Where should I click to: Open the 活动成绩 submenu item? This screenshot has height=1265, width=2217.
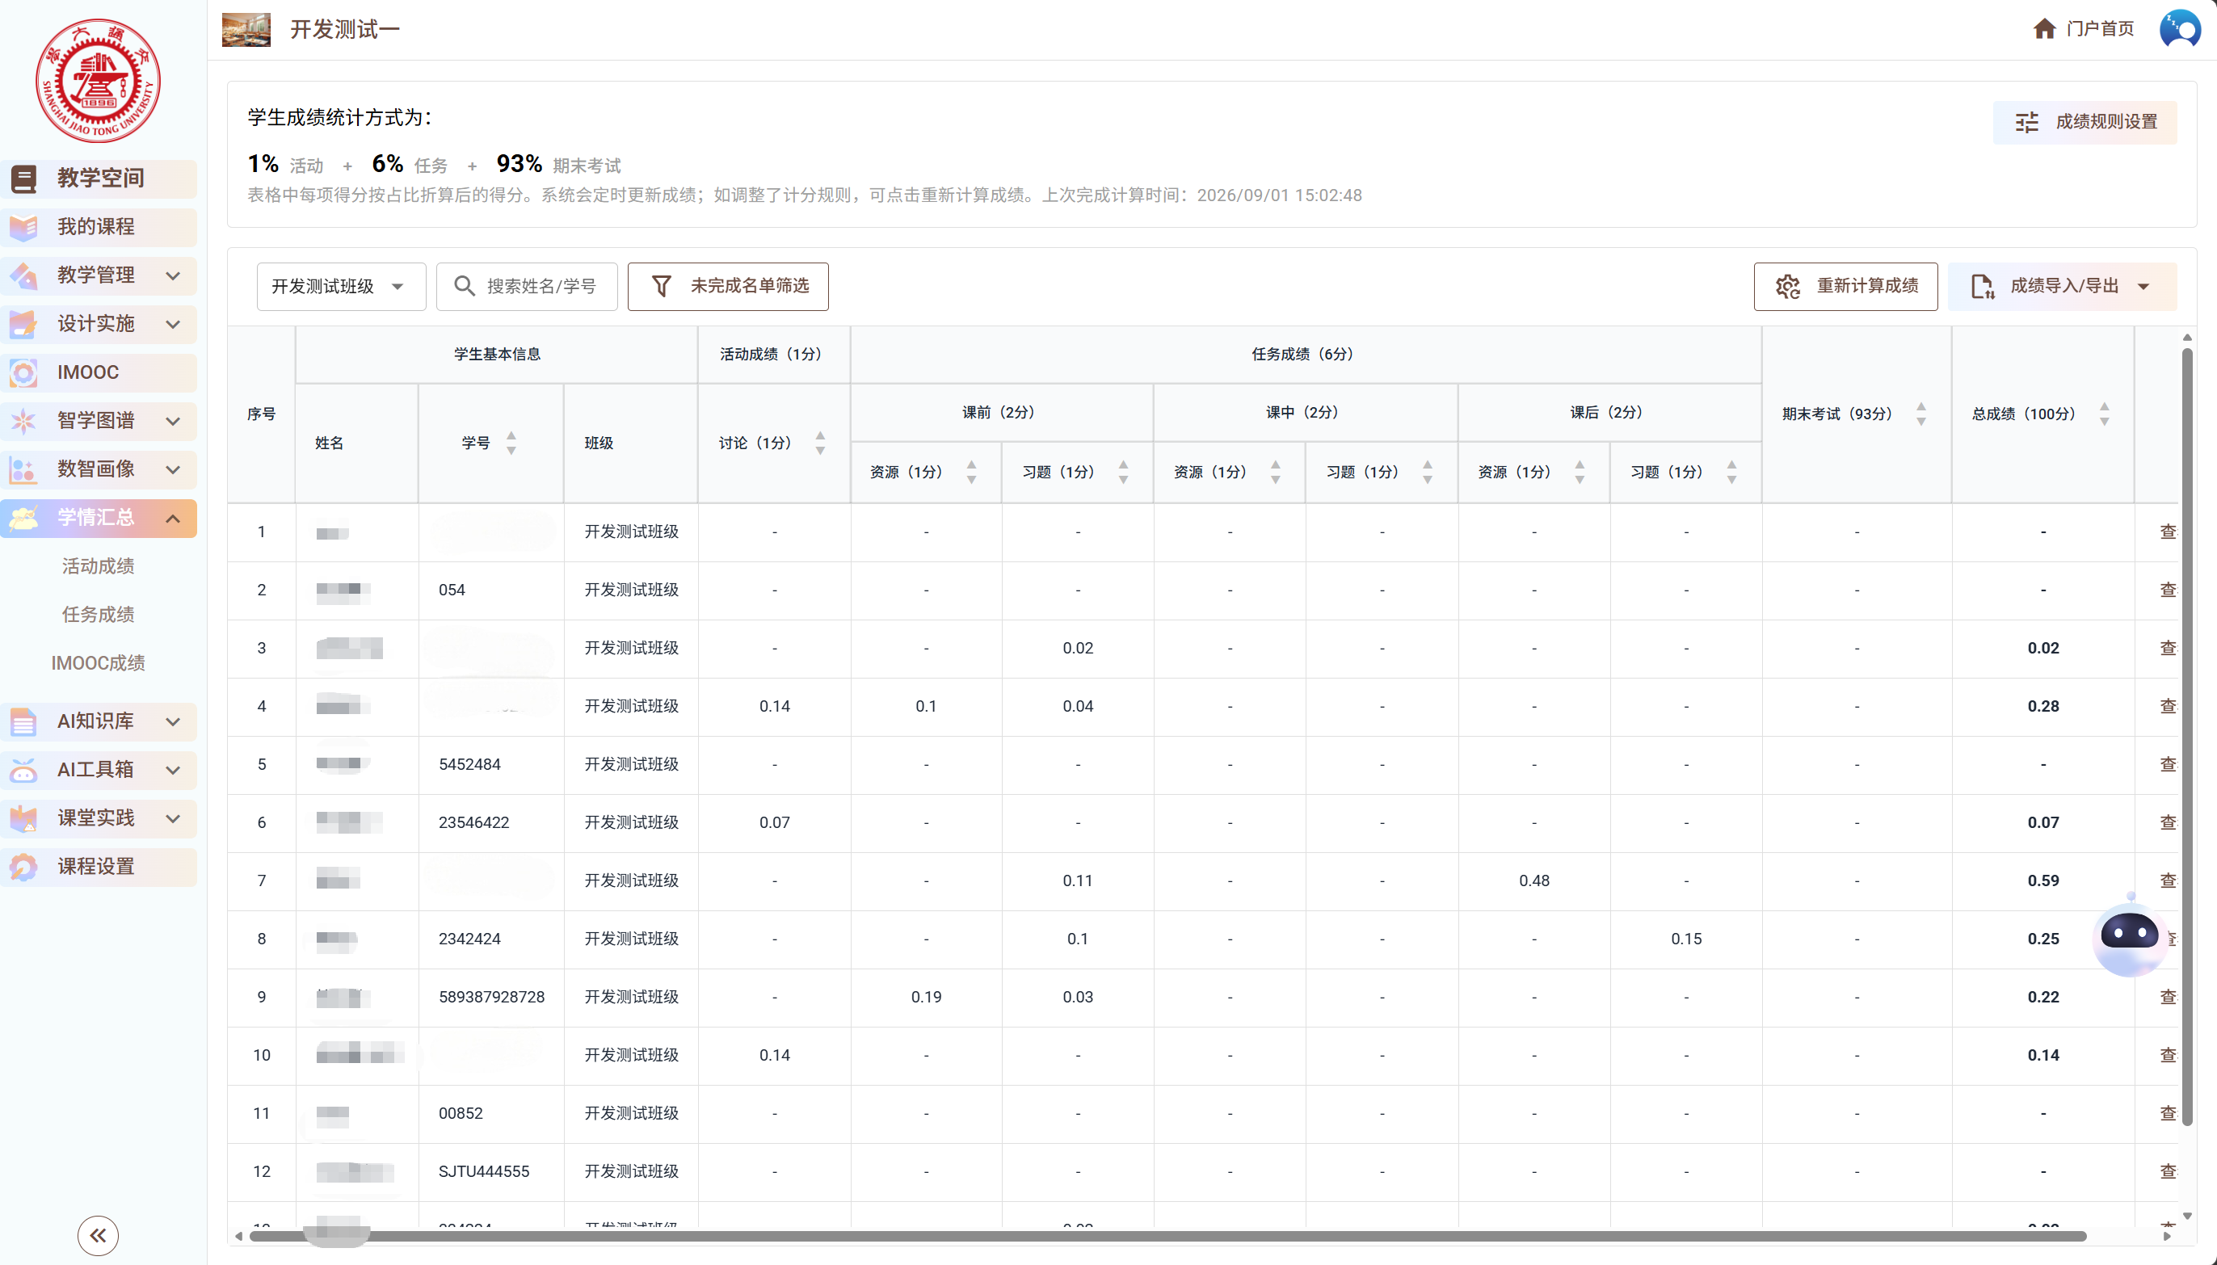point(99,566)
